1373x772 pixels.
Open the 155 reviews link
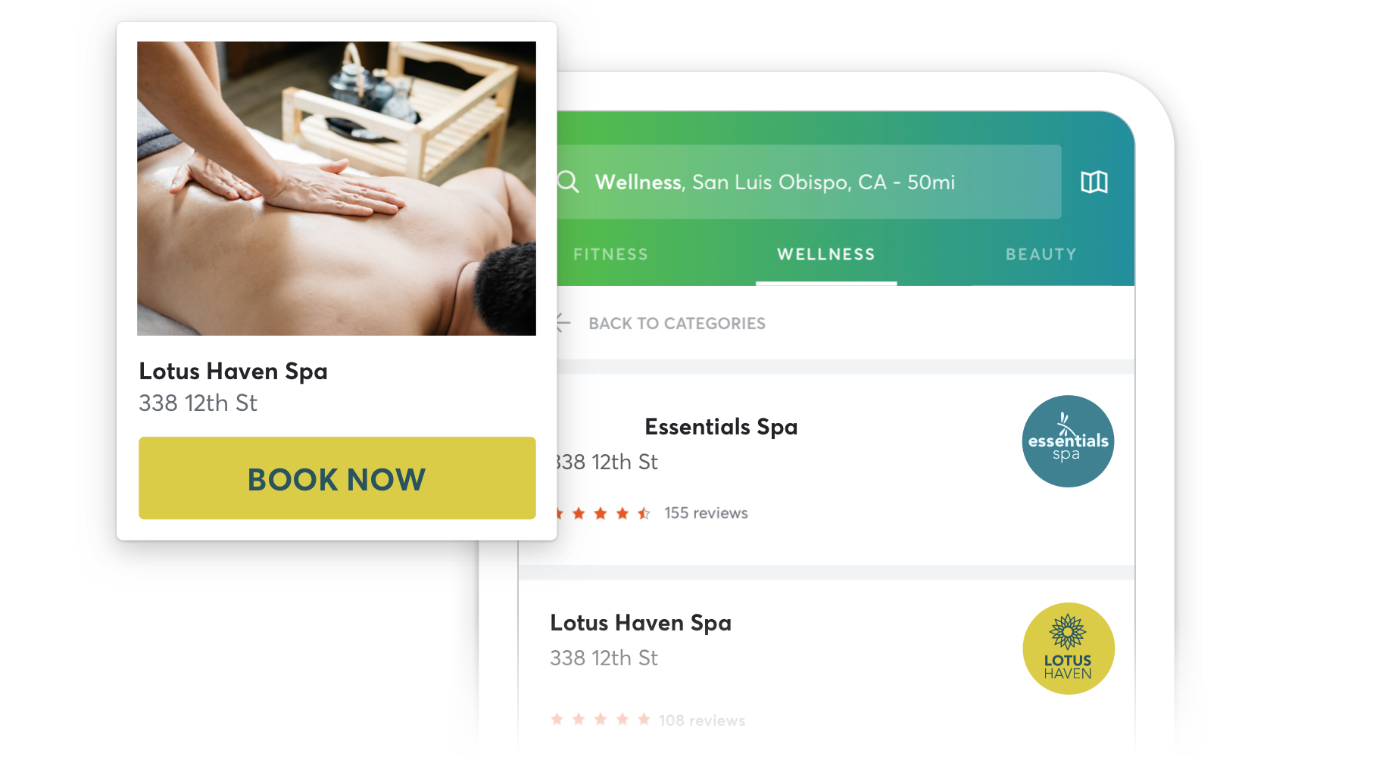point(706,513)
